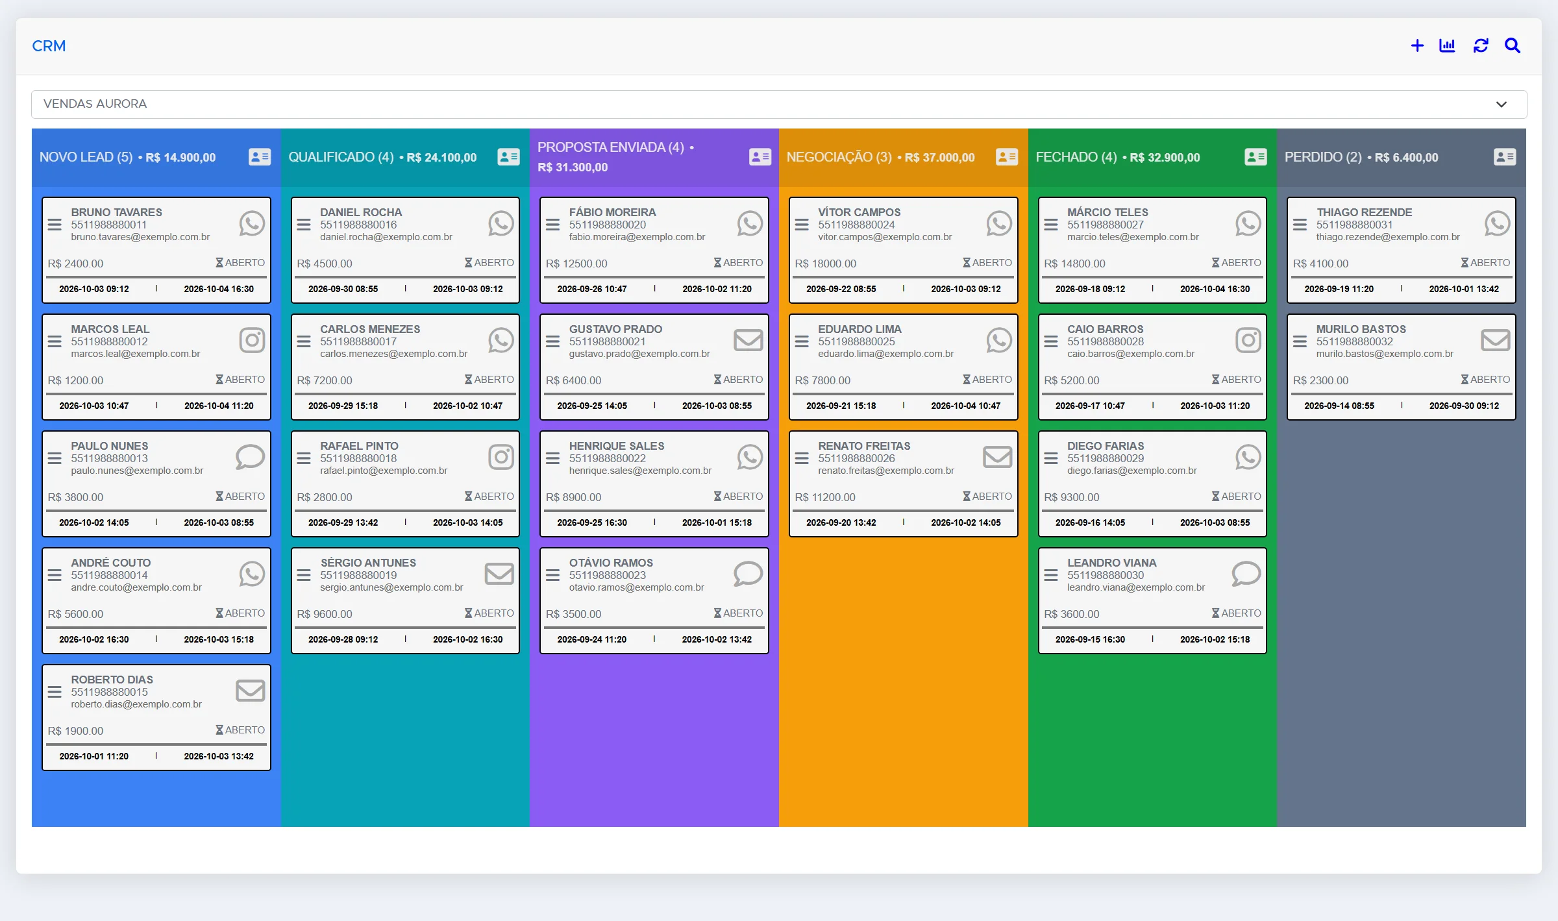This screenshot has width=1558, height=921.
Task: Click hamburger menu icon on Daniel Rocha card
Action: tap(304, 225)
